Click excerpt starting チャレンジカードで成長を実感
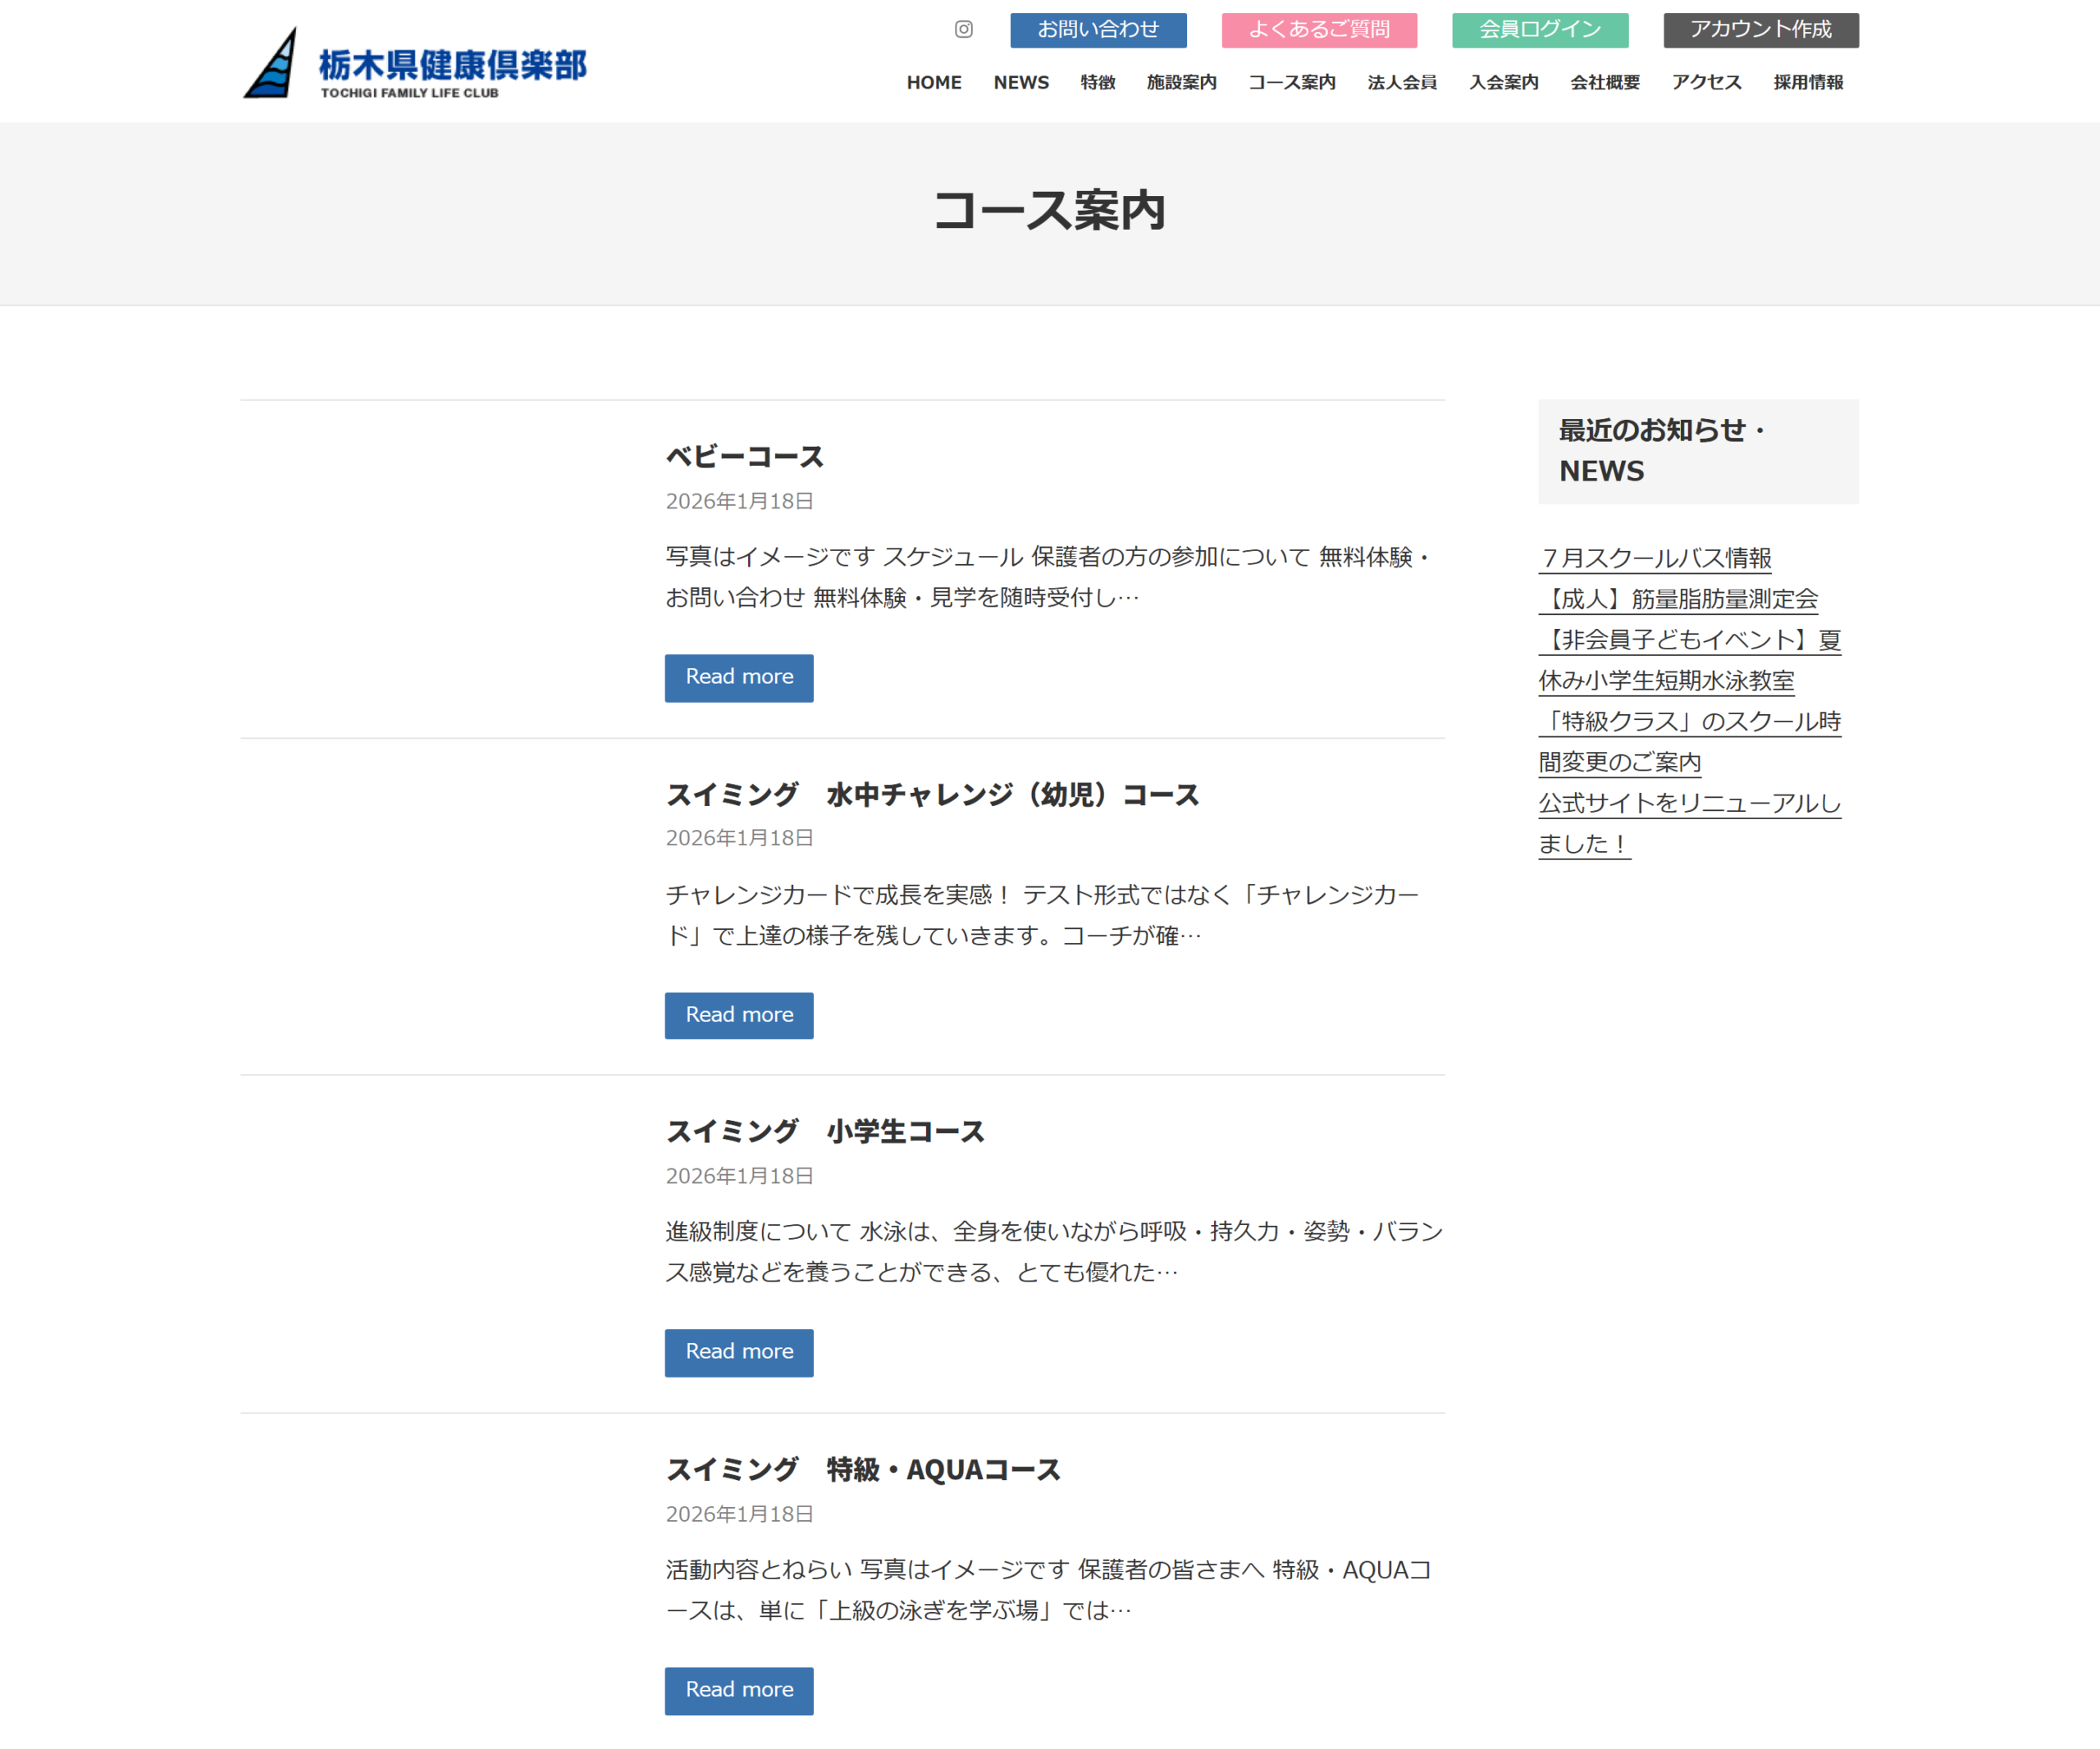Viewport: 2100px width, 1749px height. [x=1043, y=915]
